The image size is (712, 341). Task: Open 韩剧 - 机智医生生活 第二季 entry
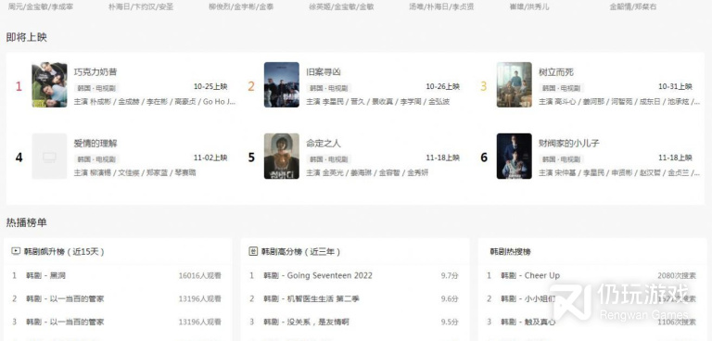[311, 298]
